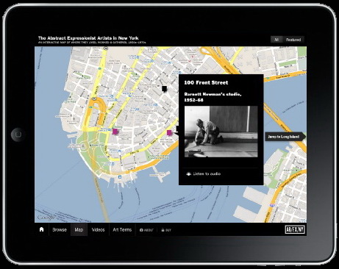The height and width of the screenshot is (269, 339).
Task: Select the Map tab
Action: [x=79, y=230]
